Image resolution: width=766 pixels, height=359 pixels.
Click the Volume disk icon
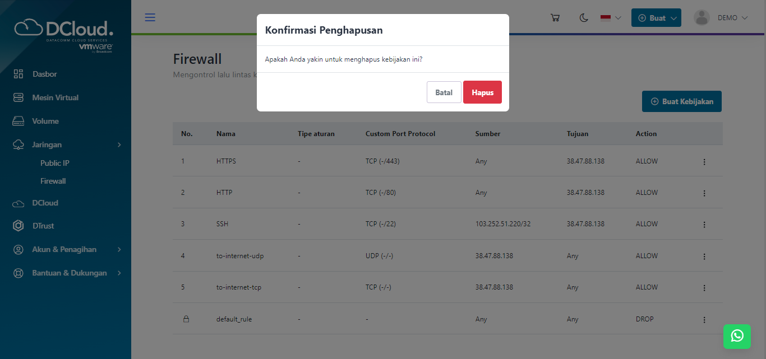(19, 121)
